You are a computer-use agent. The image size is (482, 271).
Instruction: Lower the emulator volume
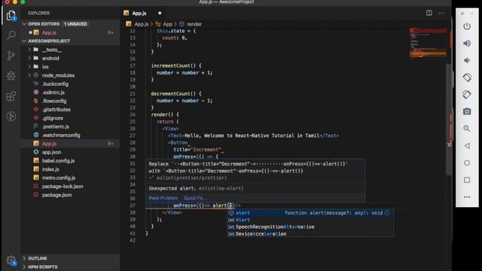tap(467, 60)
